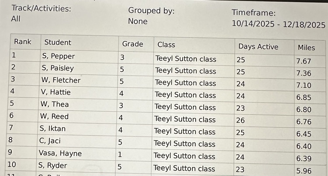Select Teeyl Sutton class in C, Jaci's row

tap(185, 144)
